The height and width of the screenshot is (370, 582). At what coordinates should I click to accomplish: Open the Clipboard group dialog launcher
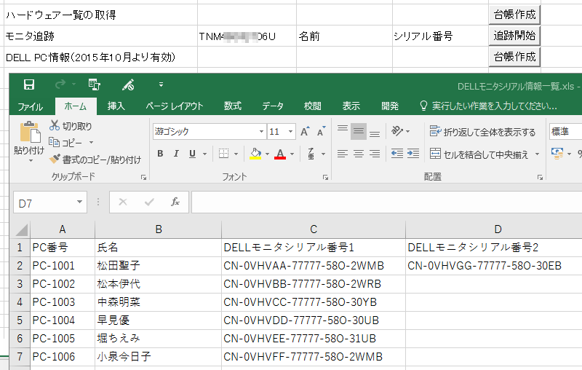[143, 178]
